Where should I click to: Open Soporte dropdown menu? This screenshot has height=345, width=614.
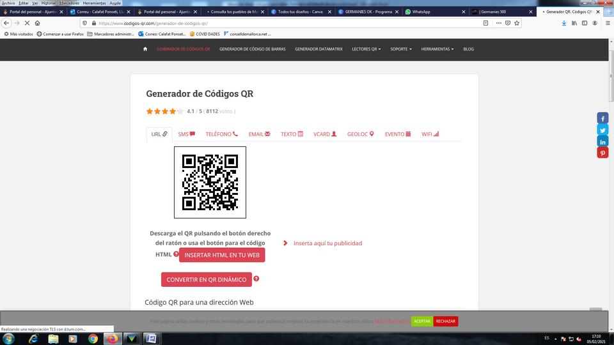pos(401,49)
